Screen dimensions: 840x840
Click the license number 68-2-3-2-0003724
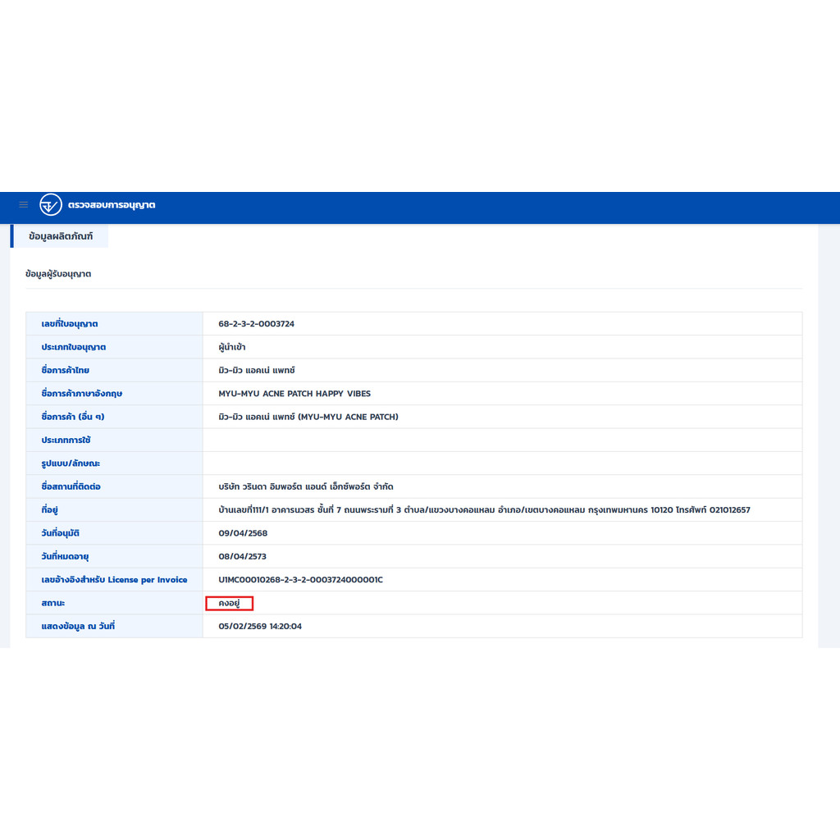[x=256, y=323]
